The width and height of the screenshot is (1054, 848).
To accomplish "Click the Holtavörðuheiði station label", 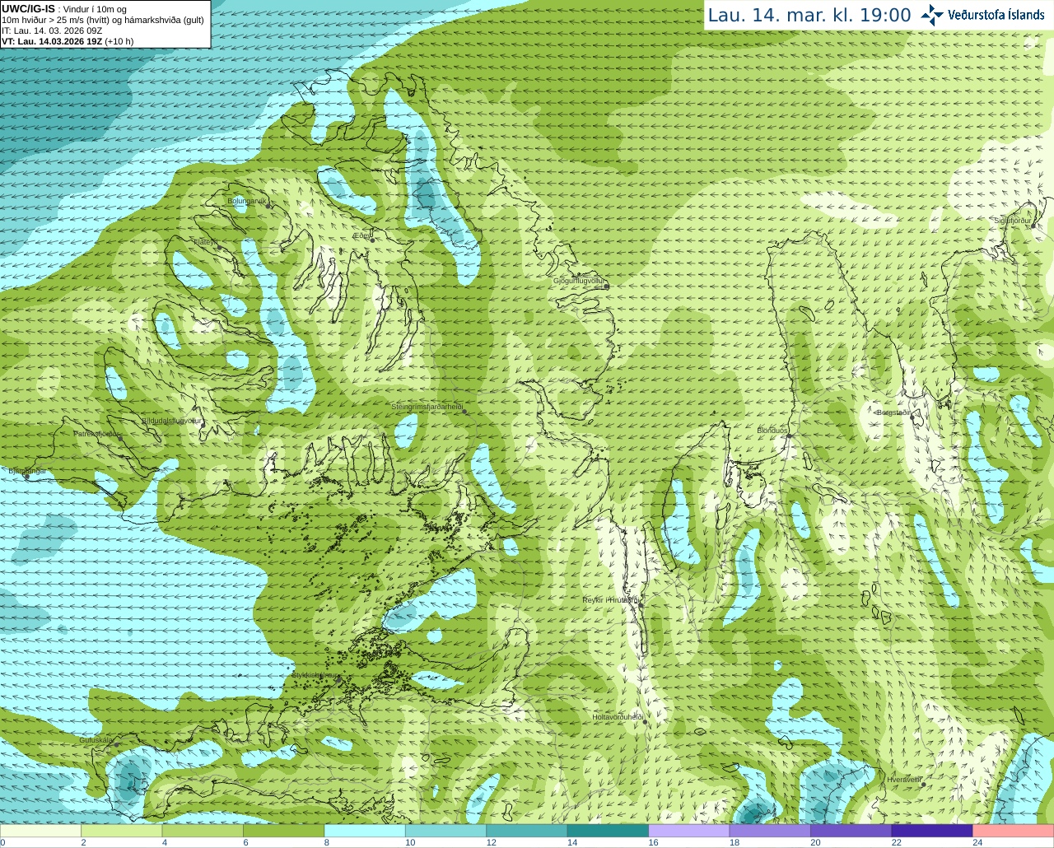I will [618, 717].
